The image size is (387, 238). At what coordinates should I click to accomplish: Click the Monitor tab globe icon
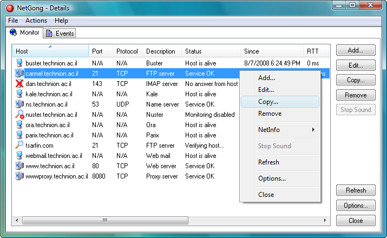(x=14, y=32)
